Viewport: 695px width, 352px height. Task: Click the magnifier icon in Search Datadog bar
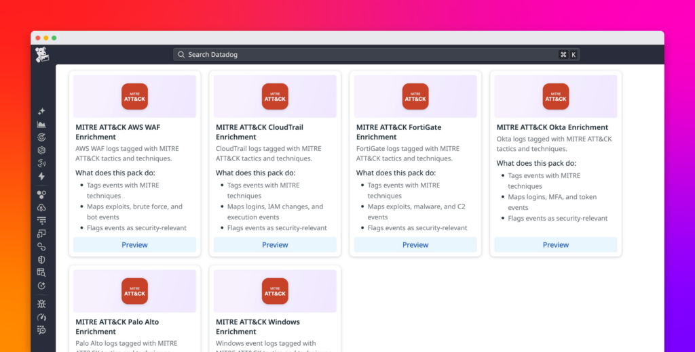coord(181,54)
